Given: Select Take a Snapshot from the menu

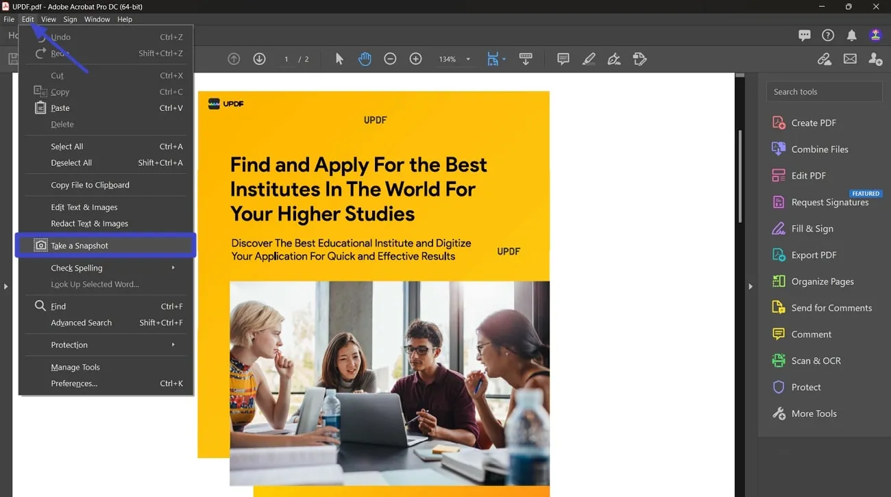Looking at the screenshot, I should pos(79,245).
